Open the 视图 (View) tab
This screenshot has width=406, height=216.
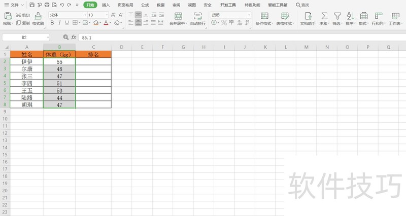(x=192, y=5)
